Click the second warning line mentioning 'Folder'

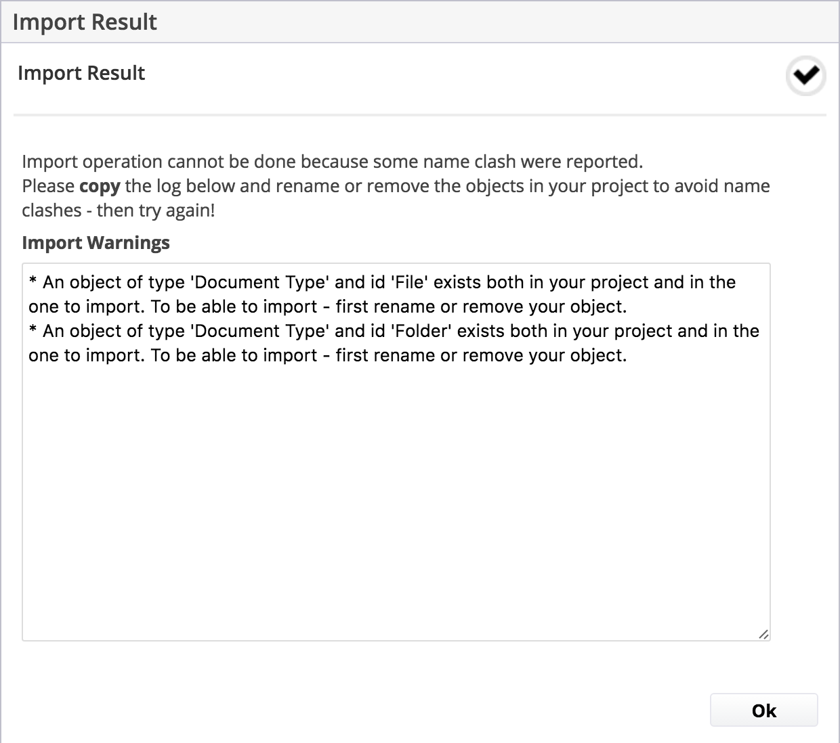point(394,343)
